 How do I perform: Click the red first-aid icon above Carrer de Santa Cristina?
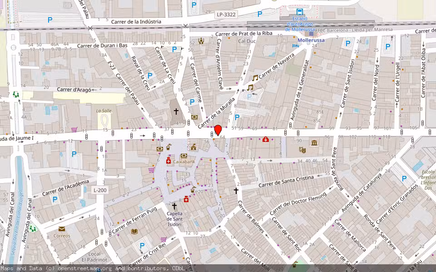pos(266,139)
